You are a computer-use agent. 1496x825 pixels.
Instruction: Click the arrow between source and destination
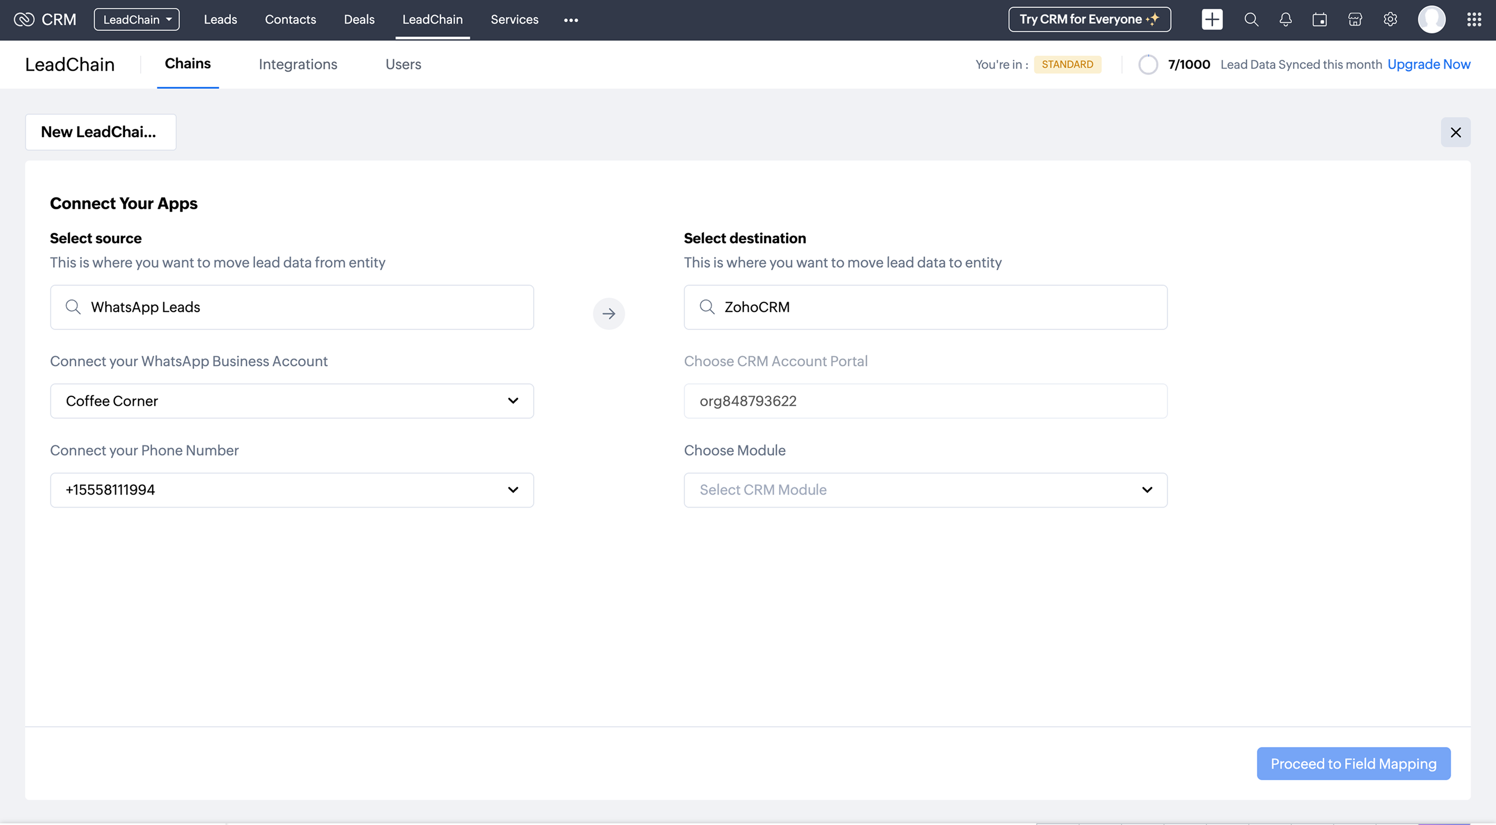608,314
